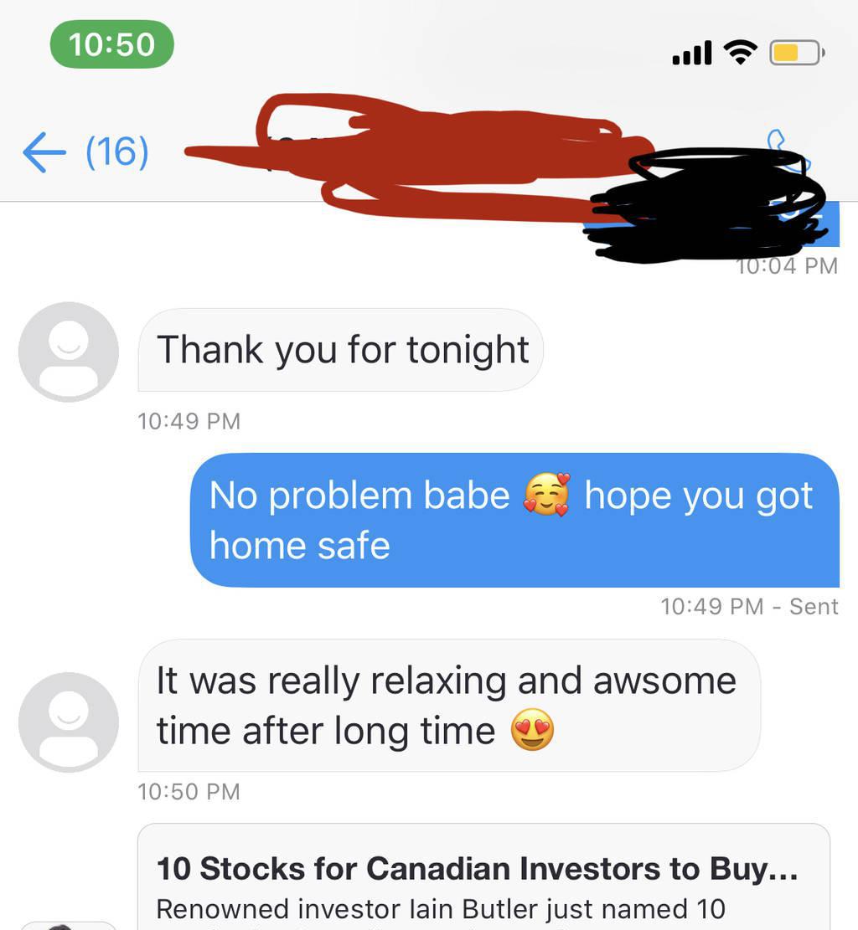858x930 pixels.
Task: Open "10 Stocks for Canadian Investors" link
Action: coord(478,869)
